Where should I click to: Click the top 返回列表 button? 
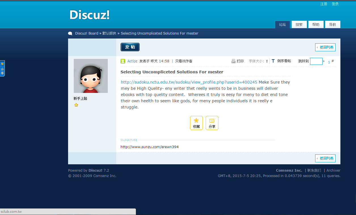tap(325, 47)
